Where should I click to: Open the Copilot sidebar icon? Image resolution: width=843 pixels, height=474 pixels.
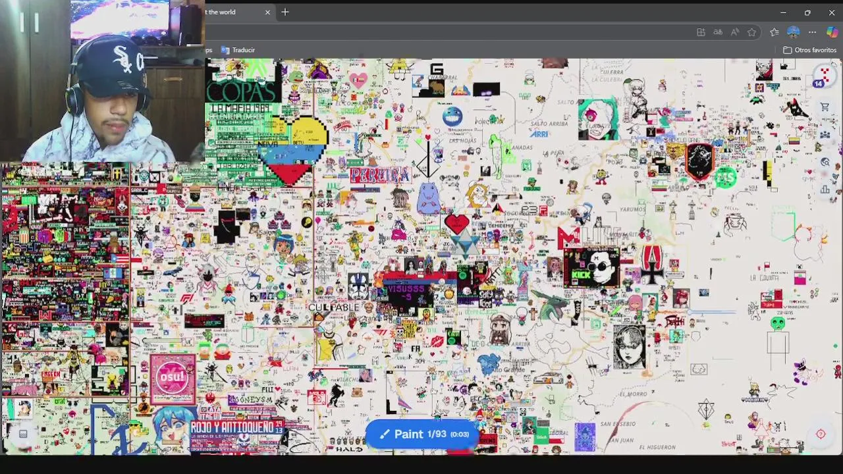pyautogui.click(x=832, y=32)
